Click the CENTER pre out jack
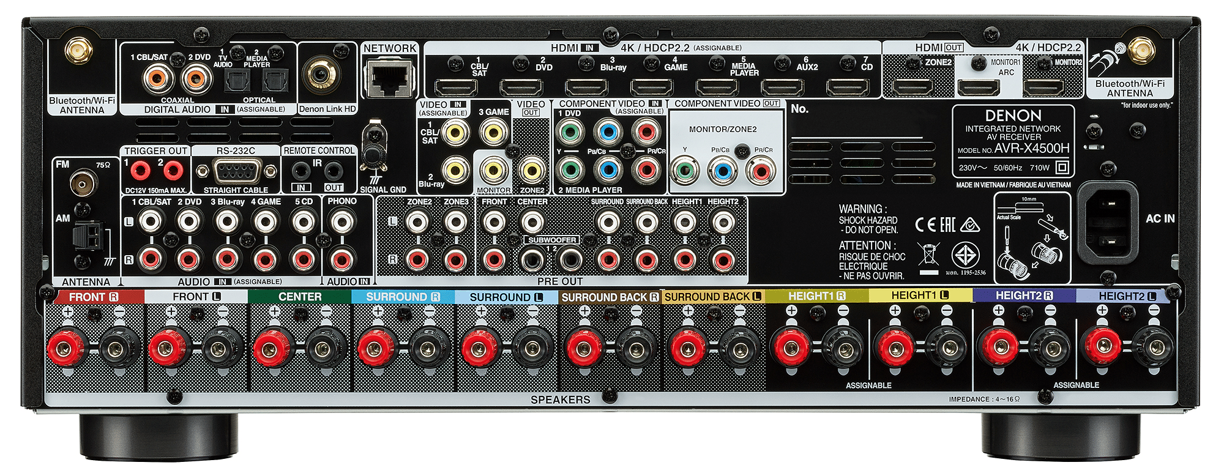1213x476 pixels. tap(532, 221)
